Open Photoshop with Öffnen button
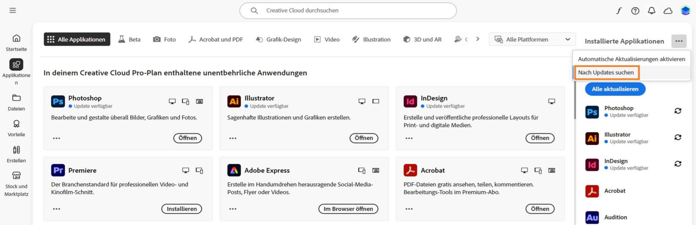This screenshot has height=225, width=696. coord(188,138)
